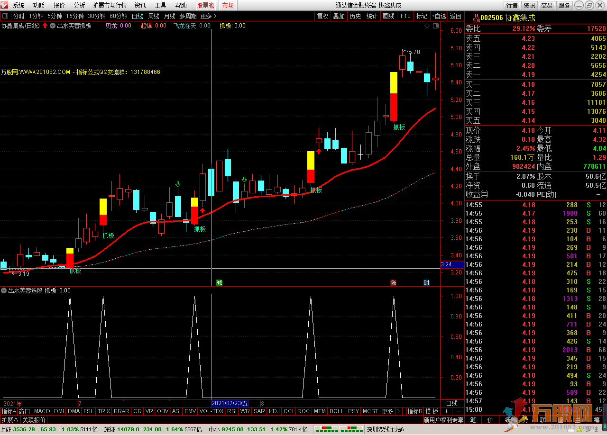Image resolution: width=607 pixels, height=435 pixels.
Task: Open the 报价 menu
Action: click(x=59, y=5)
